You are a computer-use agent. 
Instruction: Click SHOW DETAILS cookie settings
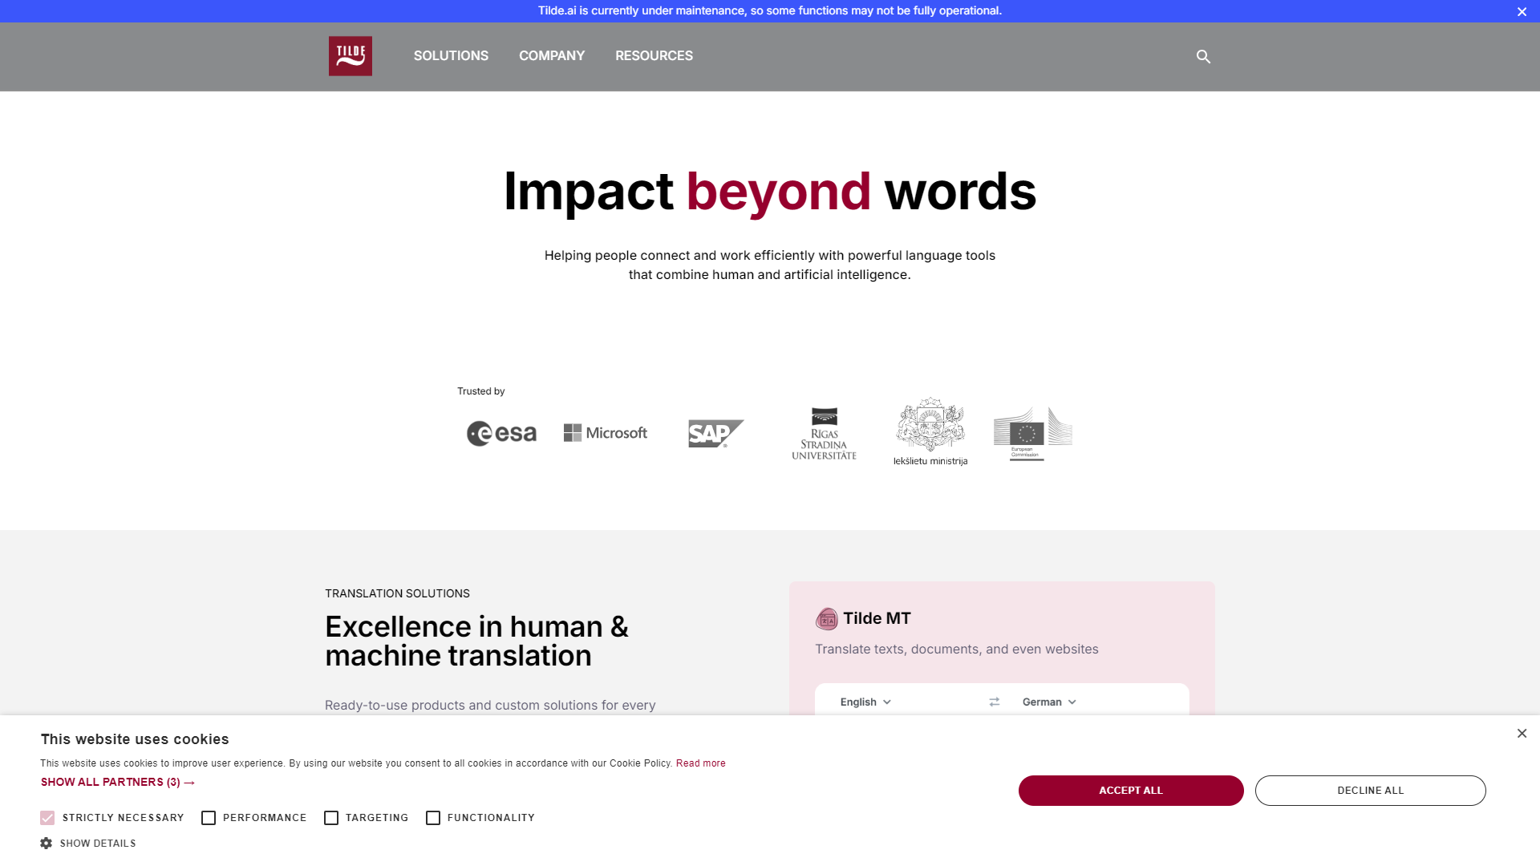click(x=87, y=843)
